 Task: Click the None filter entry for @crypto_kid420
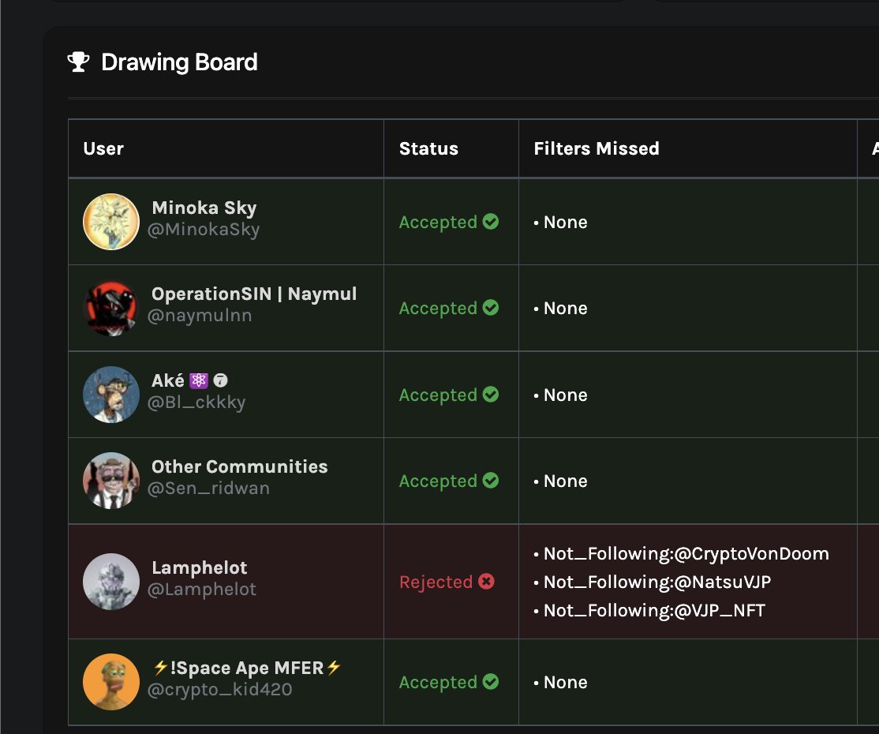(x=560, y=683)
